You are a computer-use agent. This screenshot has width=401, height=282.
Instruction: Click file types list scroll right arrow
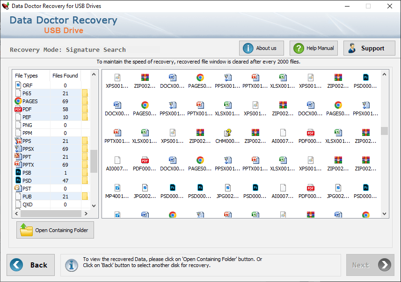[86, 214]
